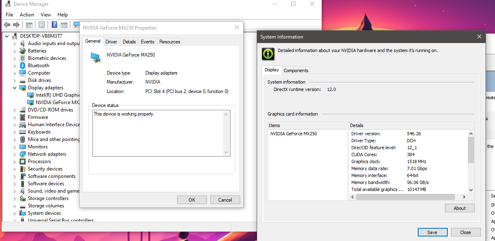Select the Network adapters category icon
This screenshot has height=241, width=495.
(23, 154)
